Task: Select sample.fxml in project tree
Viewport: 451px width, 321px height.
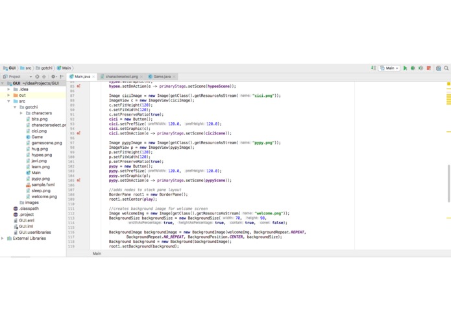Action: click(x=40, y=185)
